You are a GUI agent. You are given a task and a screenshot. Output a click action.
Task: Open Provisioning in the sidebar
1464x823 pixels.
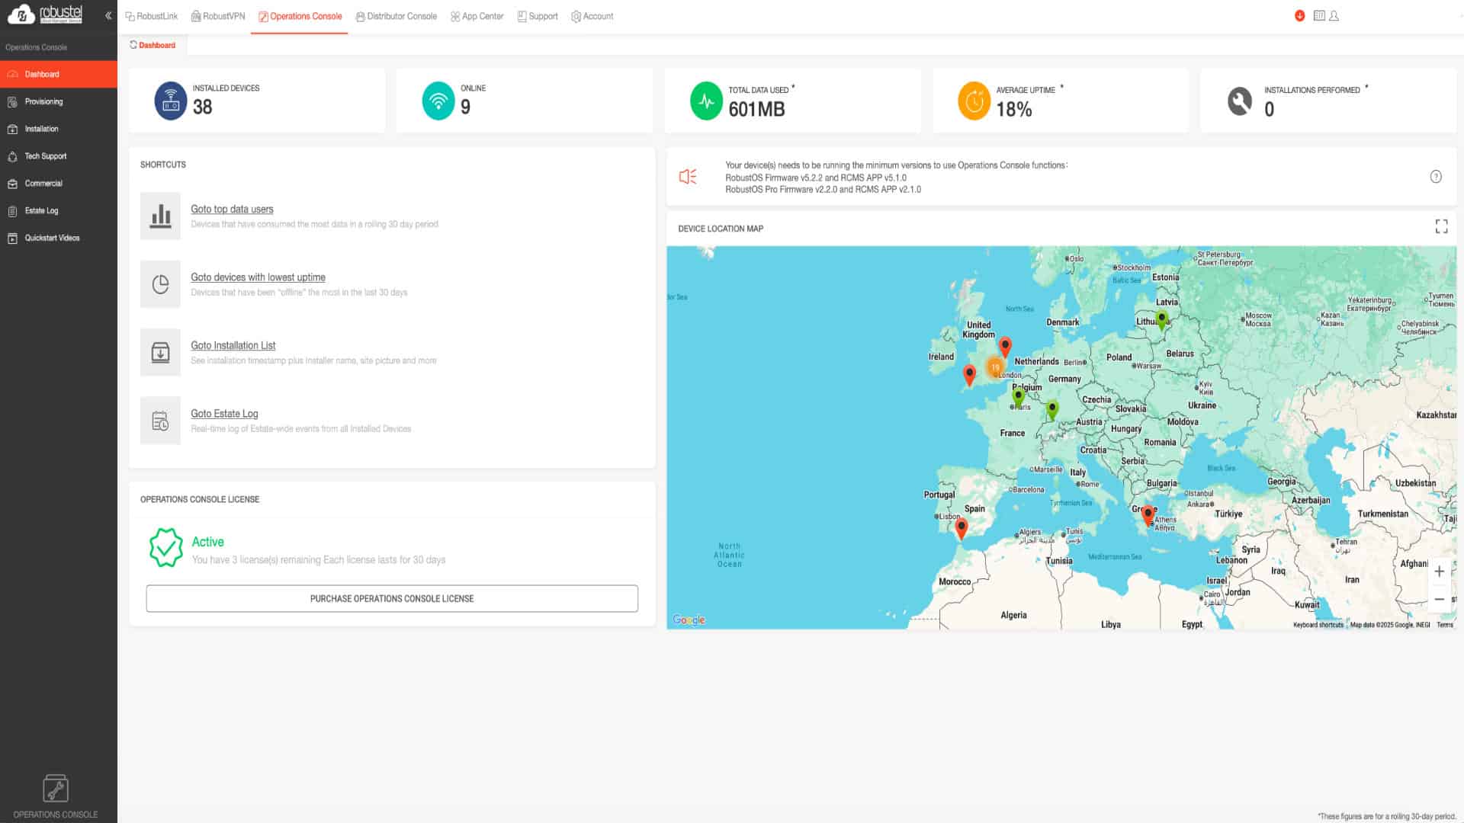point(43,101)
